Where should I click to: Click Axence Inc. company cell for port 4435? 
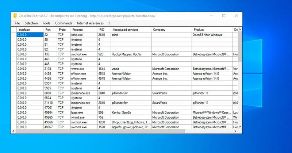pos(172,74)
